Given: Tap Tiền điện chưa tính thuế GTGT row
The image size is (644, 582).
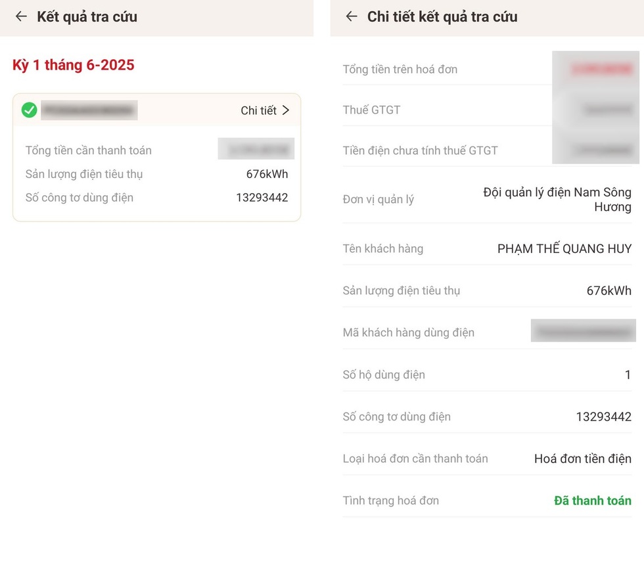Looking at the screenshot, I should [487, 150].
